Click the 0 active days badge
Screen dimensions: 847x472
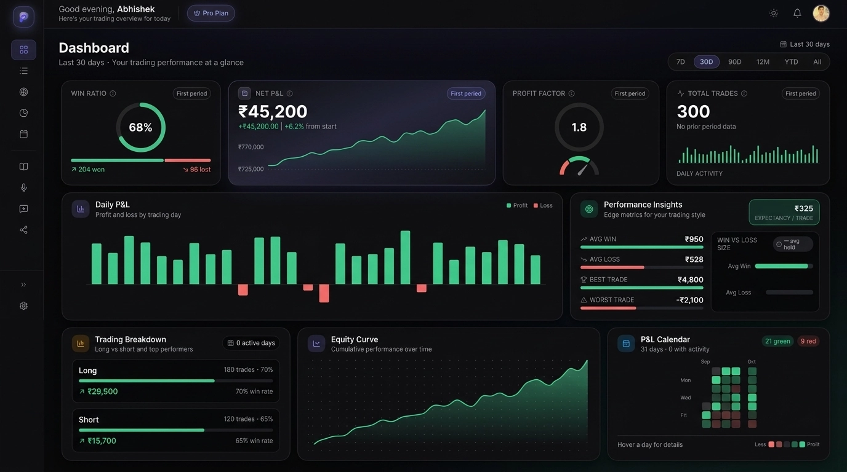(x=251, y=343)
